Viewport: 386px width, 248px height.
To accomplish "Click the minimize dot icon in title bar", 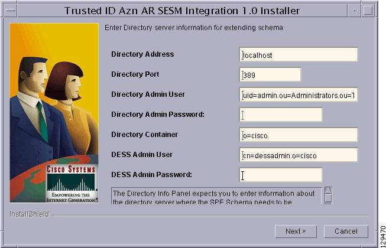I will 354,11.
